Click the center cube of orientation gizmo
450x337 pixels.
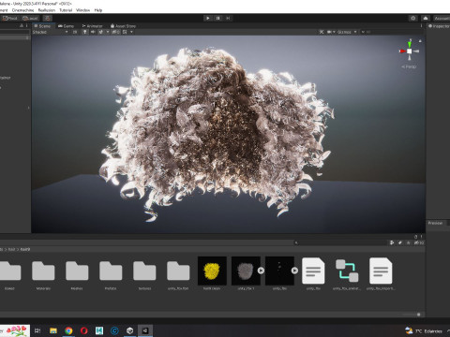click(x=410, y=51)
